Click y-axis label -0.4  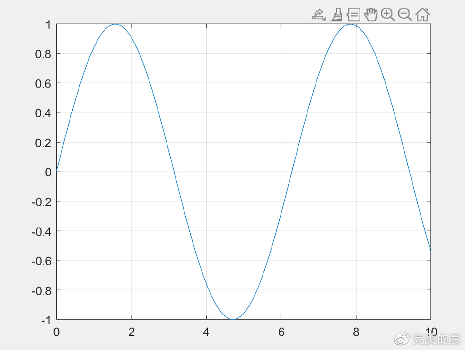coord(41,232)
